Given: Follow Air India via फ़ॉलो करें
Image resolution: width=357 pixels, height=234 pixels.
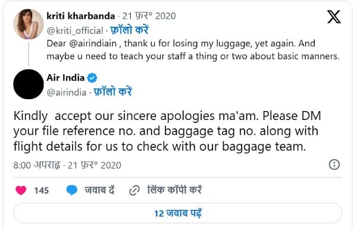Looking at the screenshot, I should tap(113, 92).
